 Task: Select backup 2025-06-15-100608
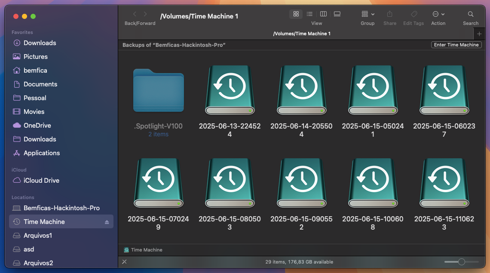pos(373,183)
